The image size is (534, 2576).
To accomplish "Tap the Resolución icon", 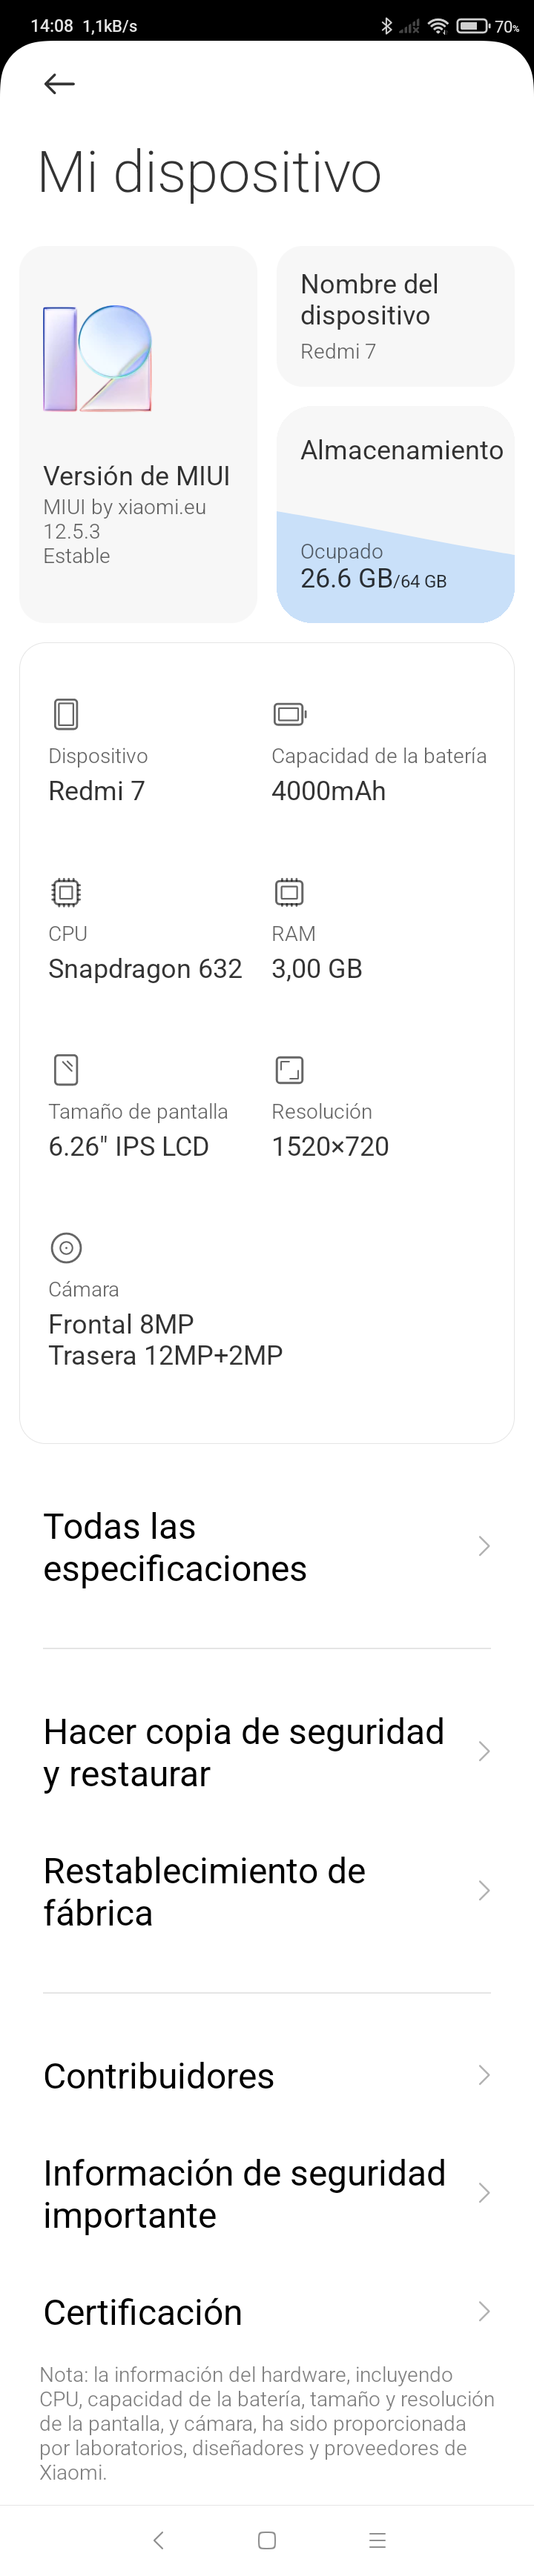I will click(289, 1069).
